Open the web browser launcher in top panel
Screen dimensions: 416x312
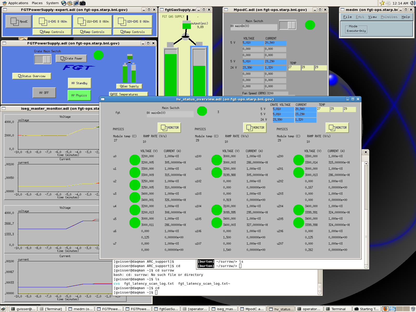64,3
